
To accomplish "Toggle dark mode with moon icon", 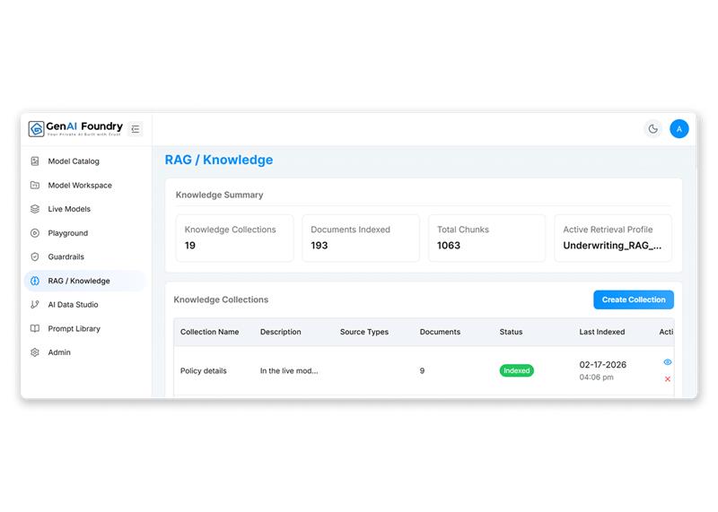I will [652, 129].
